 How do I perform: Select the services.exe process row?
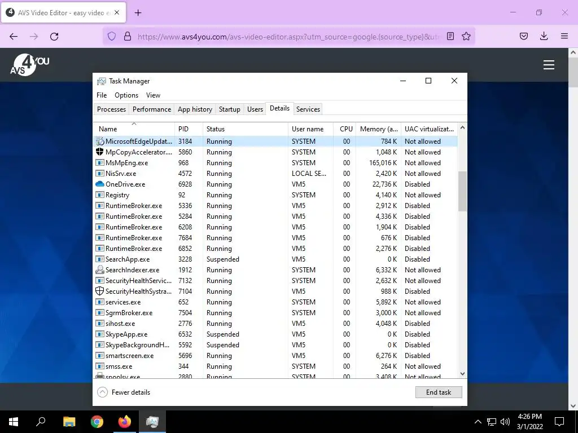pos(275,302)
